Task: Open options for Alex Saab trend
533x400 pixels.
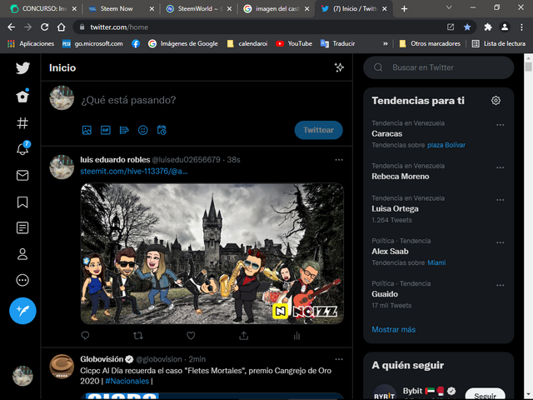Action: click(x=500, y=242)
